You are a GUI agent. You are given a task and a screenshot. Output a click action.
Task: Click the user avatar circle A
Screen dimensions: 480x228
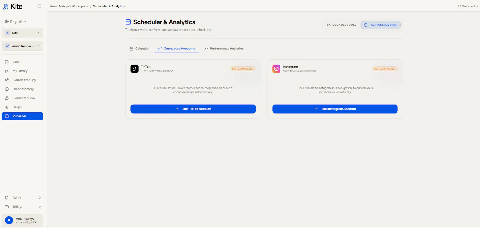pyautogui.click(x=9, y=220)
